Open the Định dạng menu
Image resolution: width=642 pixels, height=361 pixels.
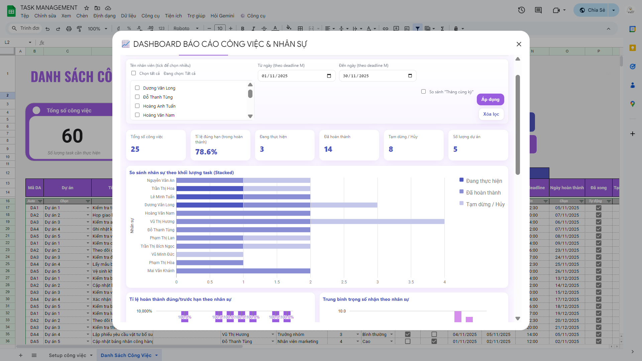point(104,16)
